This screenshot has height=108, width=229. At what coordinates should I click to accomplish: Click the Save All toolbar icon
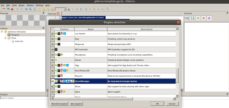(8, 9)
